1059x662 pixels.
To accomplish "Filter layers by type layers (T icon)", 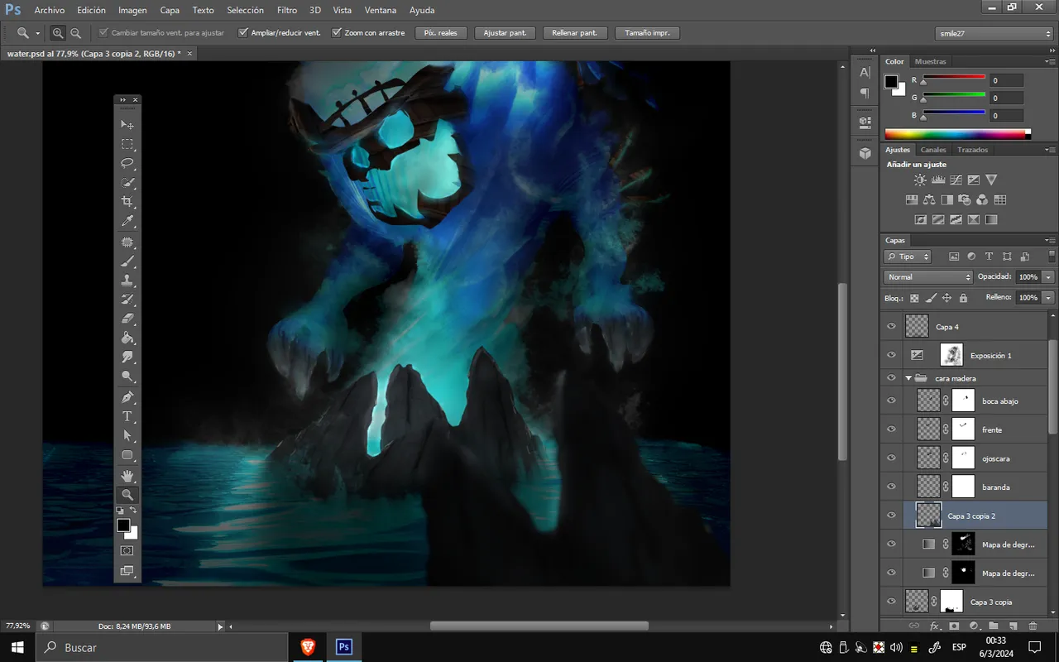I will coord(989,257).
